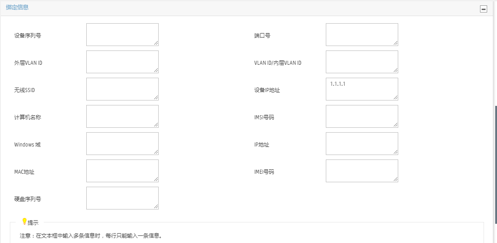Viewport: 497px width, 243px height.
Task: Click the lightbulb 提示 icon
Action: pos(25,222)
